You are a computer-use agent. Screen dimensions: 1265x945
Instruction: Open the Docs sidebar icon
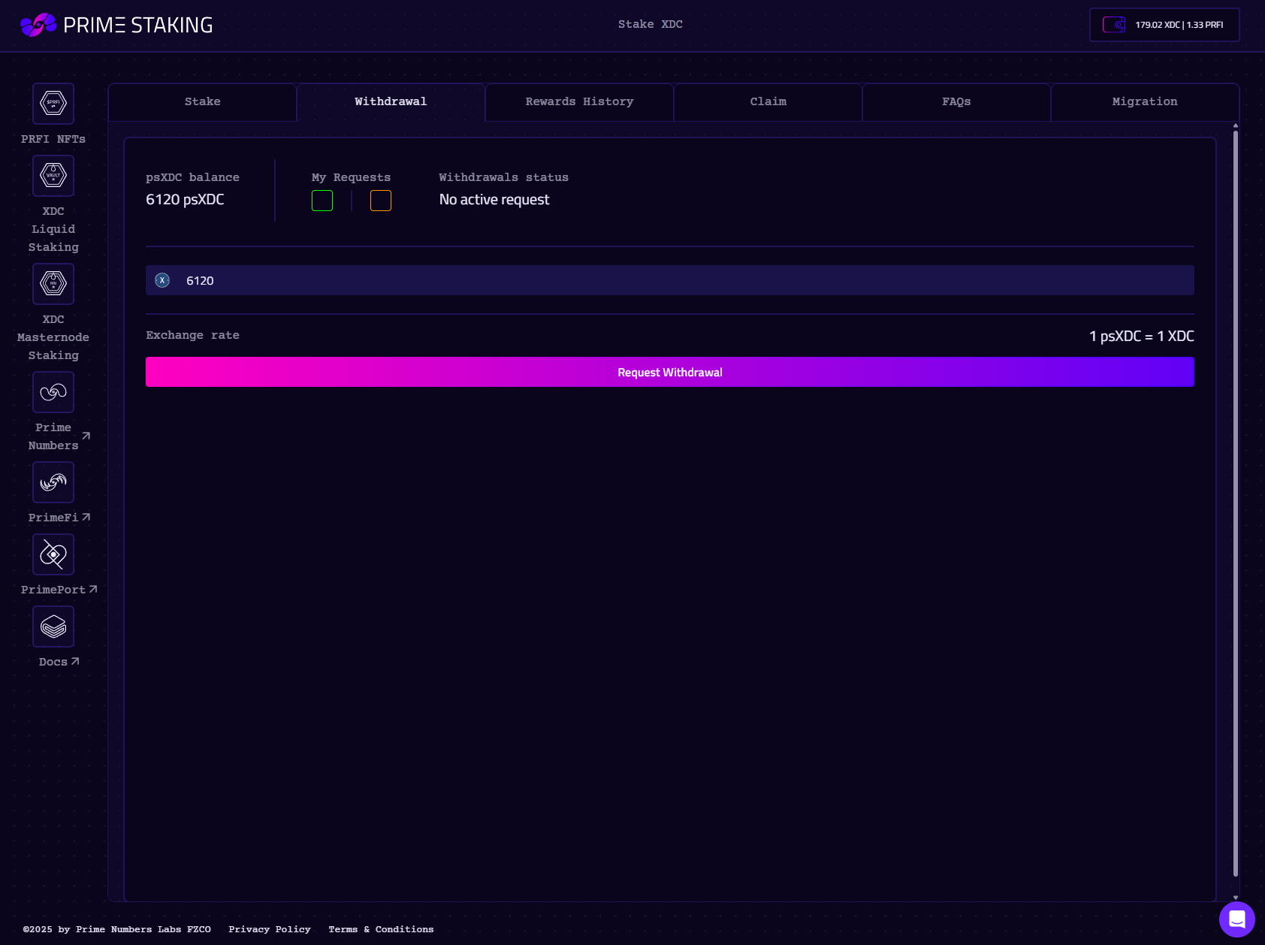click(x=53, y=626)
